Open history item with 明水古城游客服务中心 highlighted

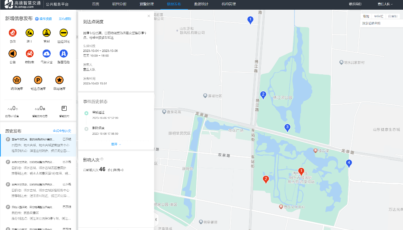coord(38,145)
